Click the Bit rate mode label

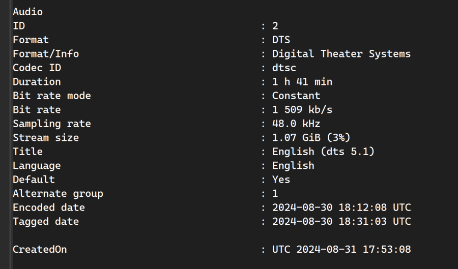click(x=52, y=96)
